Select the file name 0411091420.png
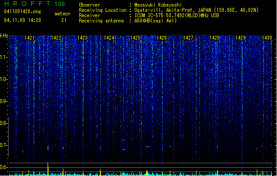The width and height of the screenshot is (277, 176). 22,11
